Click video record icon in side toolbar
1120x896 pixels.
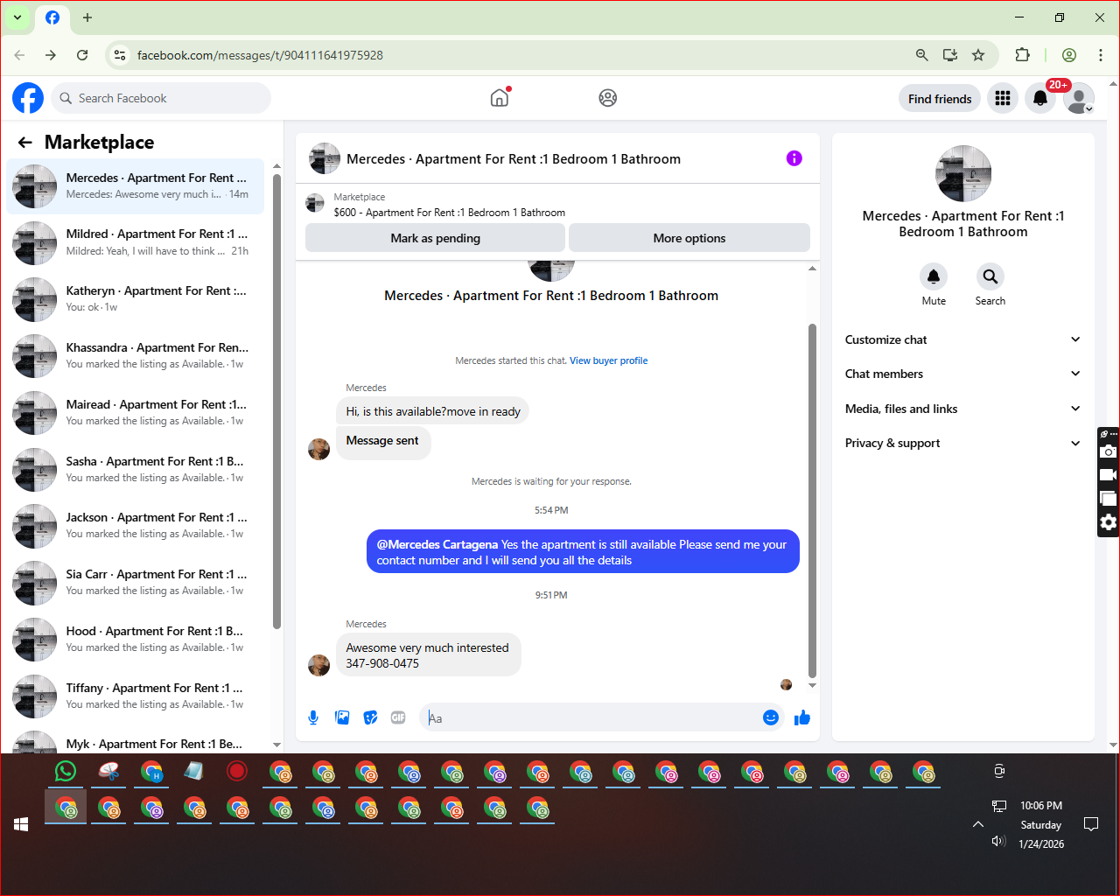tap(1109, 475)
